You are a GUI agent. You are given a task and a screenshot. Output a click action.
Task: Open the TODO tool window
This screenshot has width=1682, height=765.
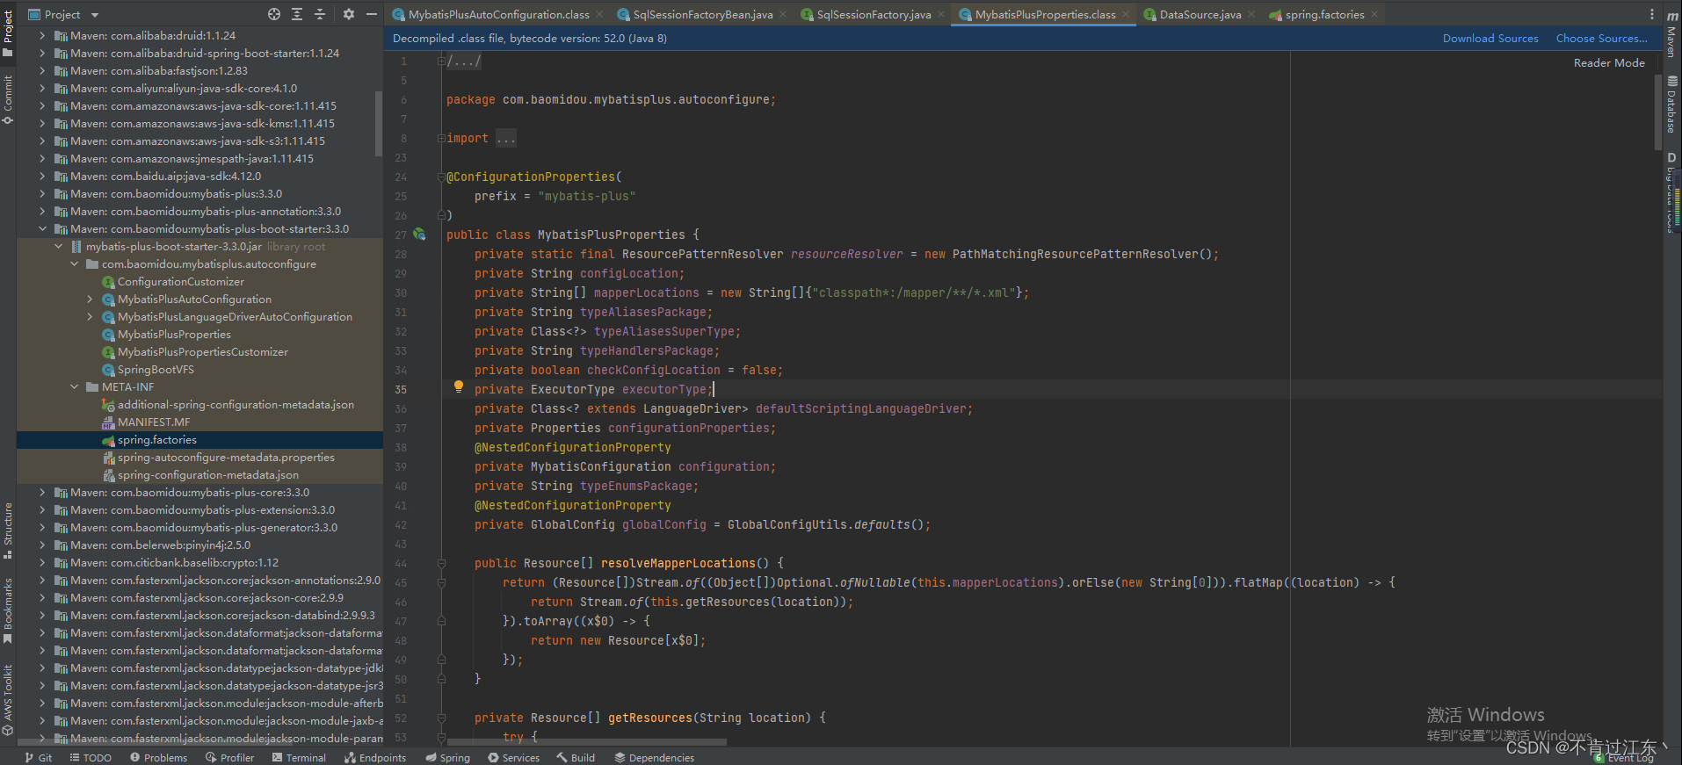point(91,757)
